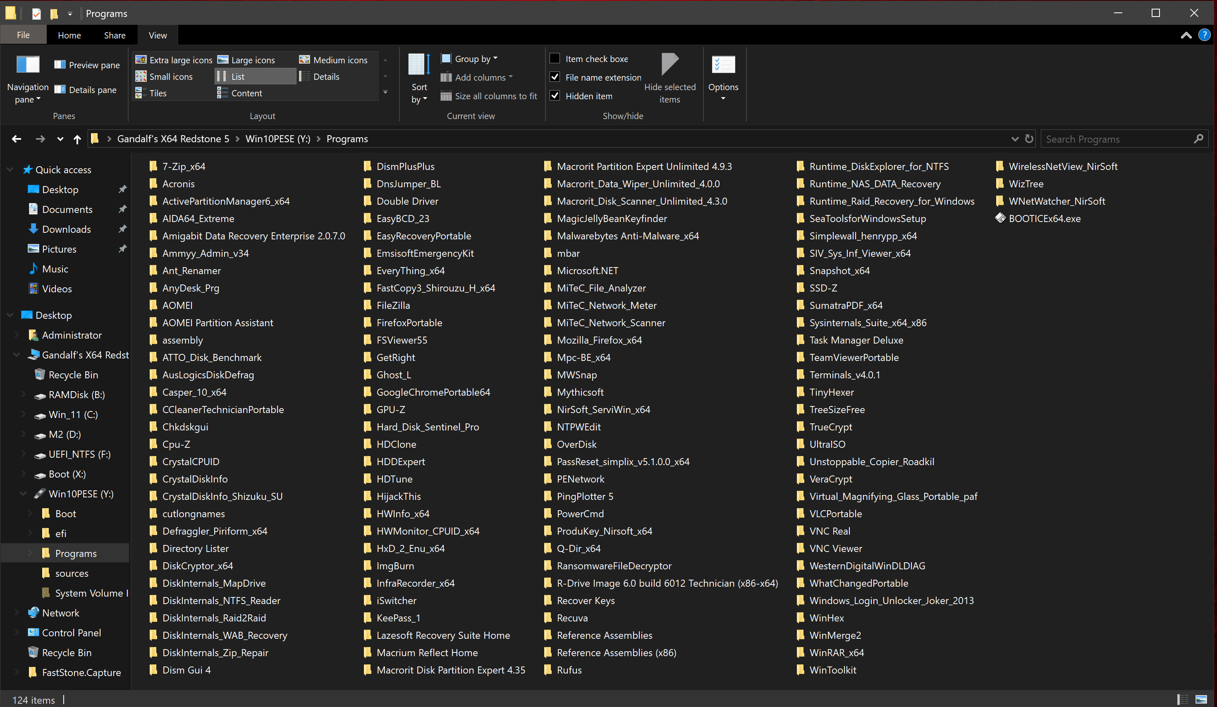Open address bar history dropdown
This screenshot has height=707, width=1217.
(x=1015, y=139)
